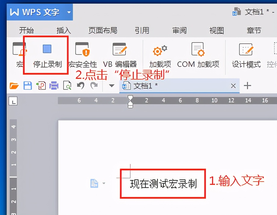Launch the VB 编辑器 editor

point(120,55)
